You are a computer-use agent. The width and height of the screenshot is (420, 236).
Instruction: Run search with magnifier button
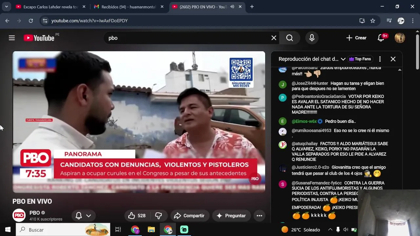[x=289, y=38]
